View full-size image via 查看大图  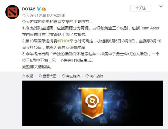(48, 76)
